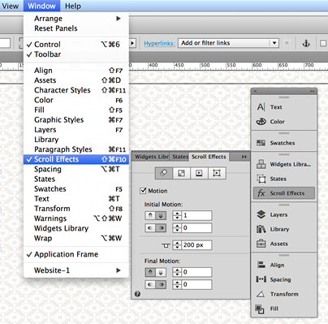
Task: Open the Spacing panel icon in dock
Action: 261,279
